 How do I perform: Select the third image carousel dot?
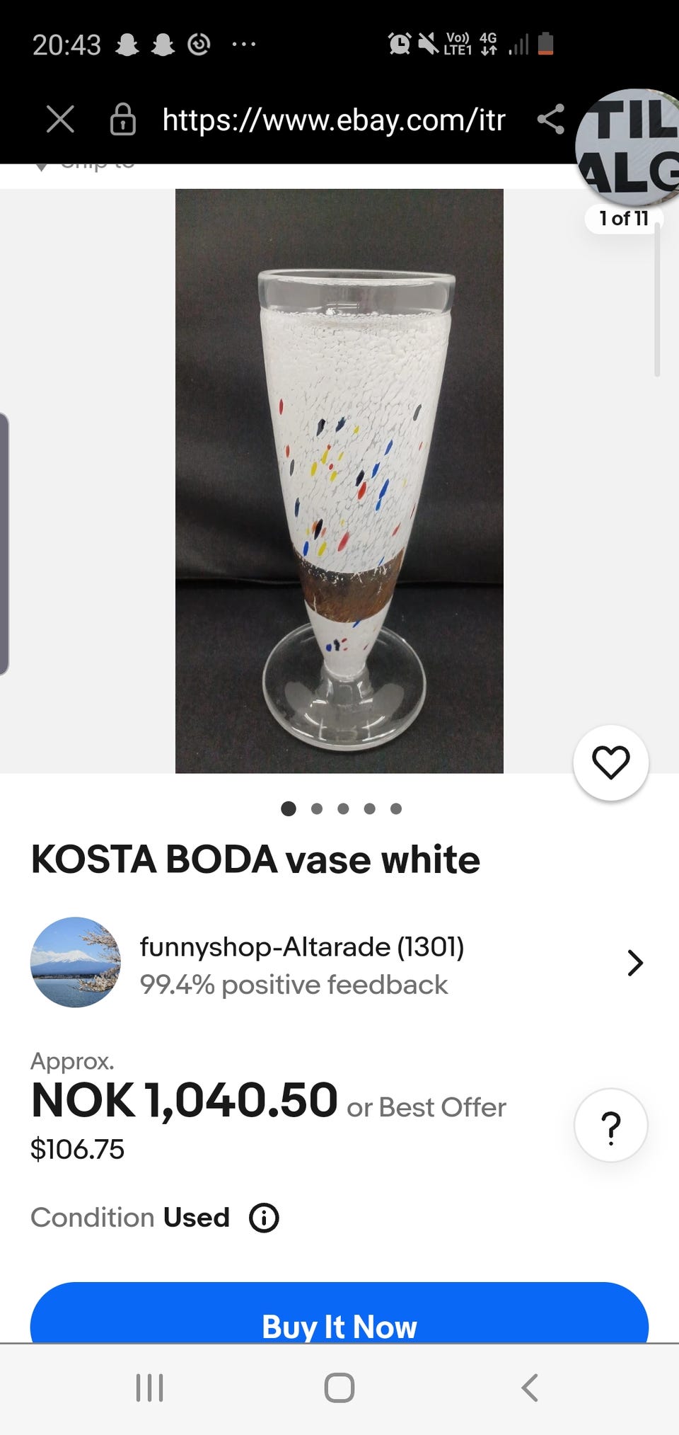click(343, 808)
